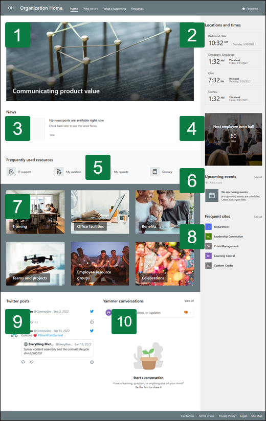This screenshot has height=421, width=266.
Task: Open the Office facilities tile
Action: [100, 212]
